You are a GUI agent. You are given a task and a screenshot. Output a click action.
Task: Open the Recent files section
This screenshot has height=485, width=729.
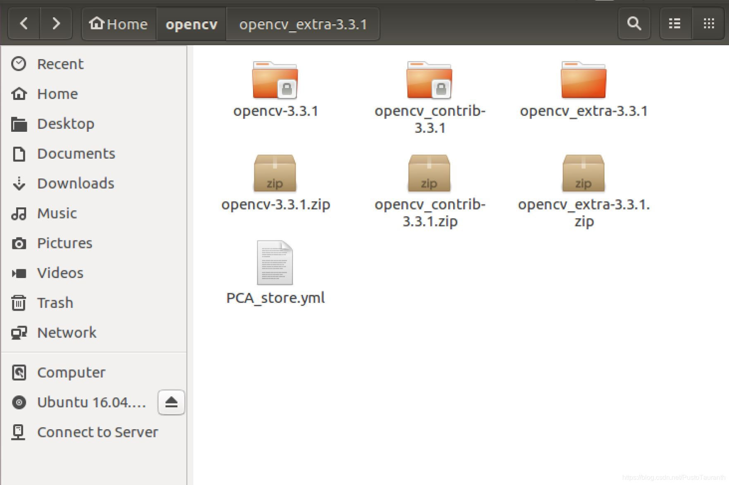click(60, 64)
